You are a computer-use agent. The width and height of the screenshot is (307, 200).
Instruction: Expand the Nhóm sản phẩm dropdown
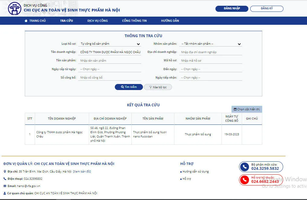[211, 44]
